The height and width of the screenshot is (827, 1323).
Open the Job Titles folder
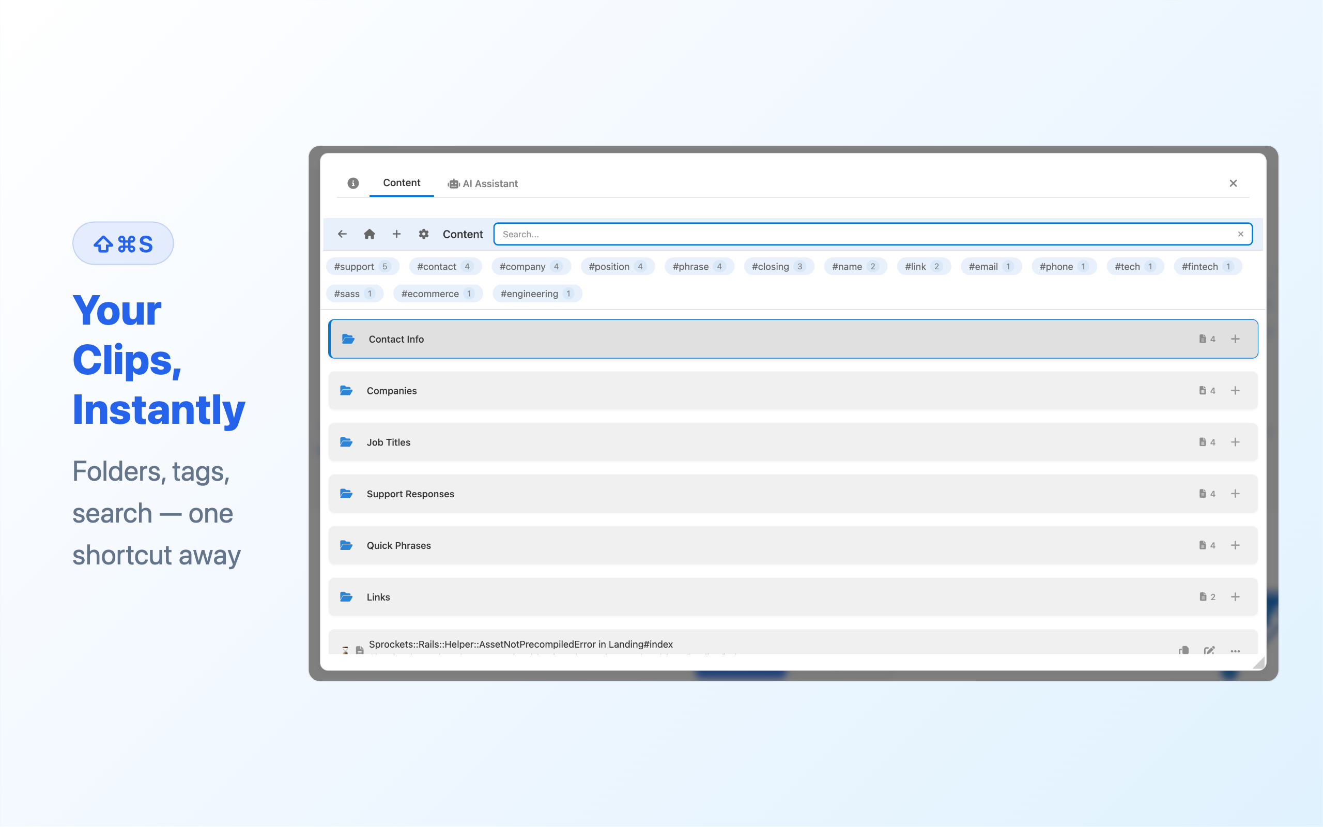388,442
